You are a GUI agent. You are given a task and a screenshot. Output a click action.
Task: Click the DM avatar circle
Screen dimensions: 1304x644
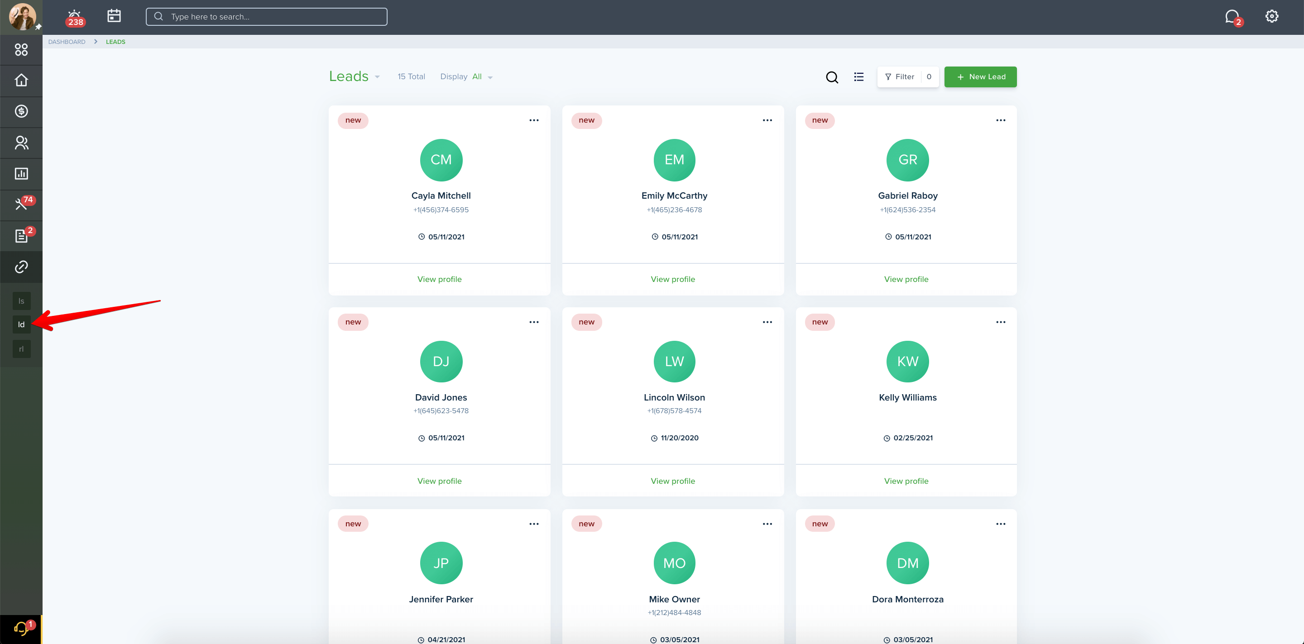[x=908, y=563]
